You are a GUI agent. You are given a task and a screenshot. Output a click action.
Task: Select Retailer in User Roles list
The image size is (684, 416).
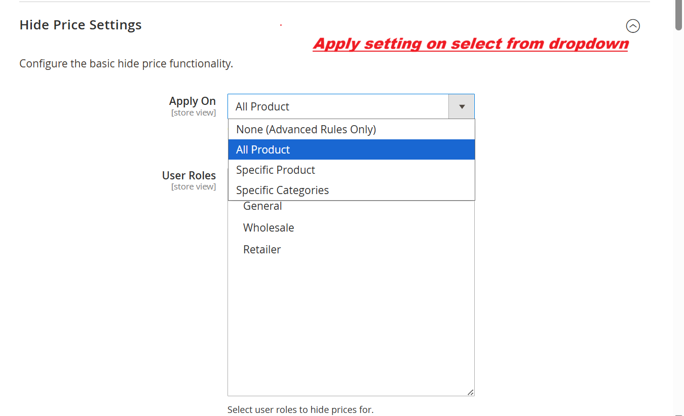pos(262,250)
